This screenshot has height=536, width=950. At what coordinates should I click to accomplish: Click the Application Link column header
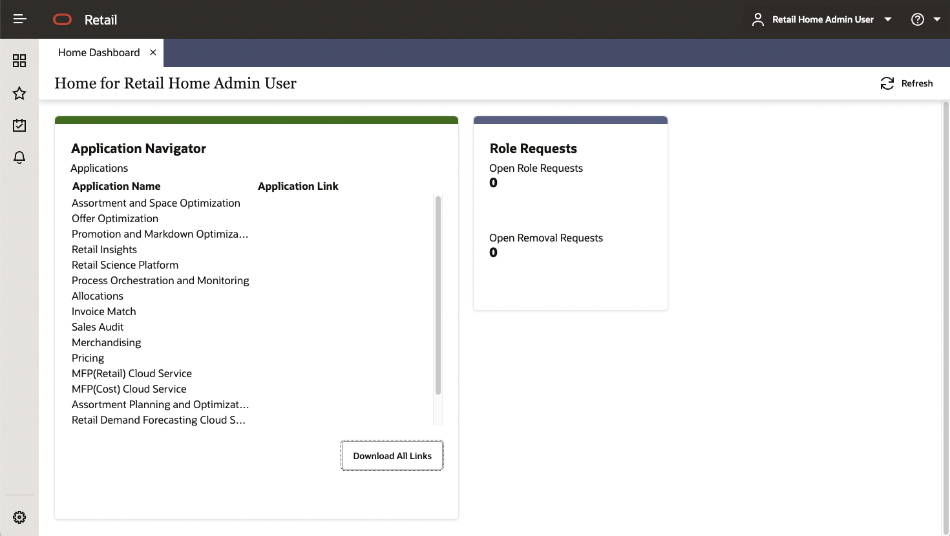pyautogui.click(x=298, y=186)
